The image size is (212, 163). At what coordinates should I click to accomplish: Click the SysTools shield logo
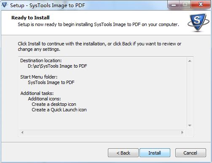coord(199,22)
